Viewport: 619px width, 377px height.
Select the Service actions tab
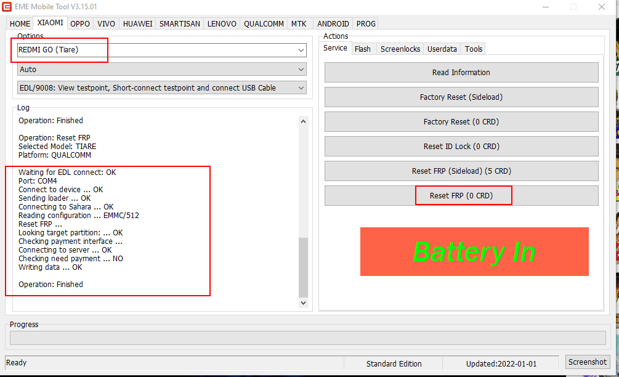coord(335,48)
